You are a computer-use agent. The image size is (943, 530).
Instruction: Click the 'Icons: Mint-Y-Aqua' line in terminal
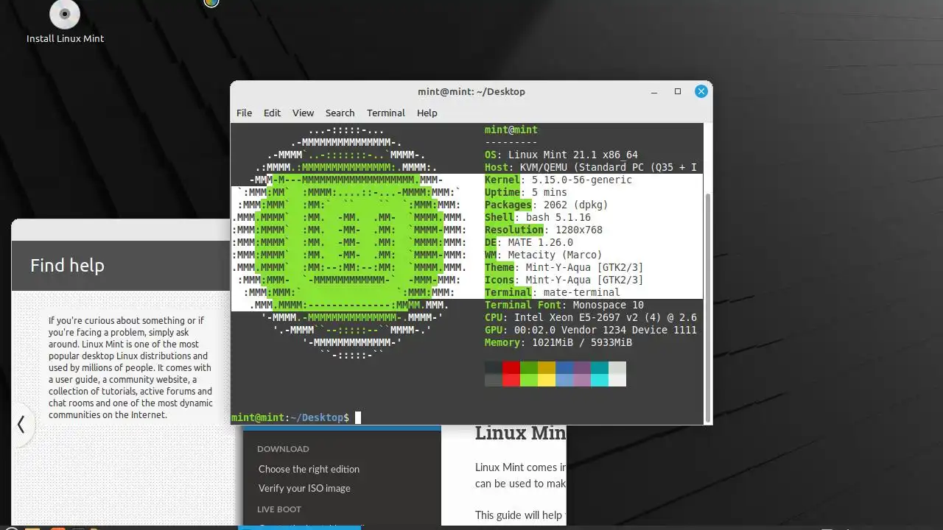coord(564,280)
